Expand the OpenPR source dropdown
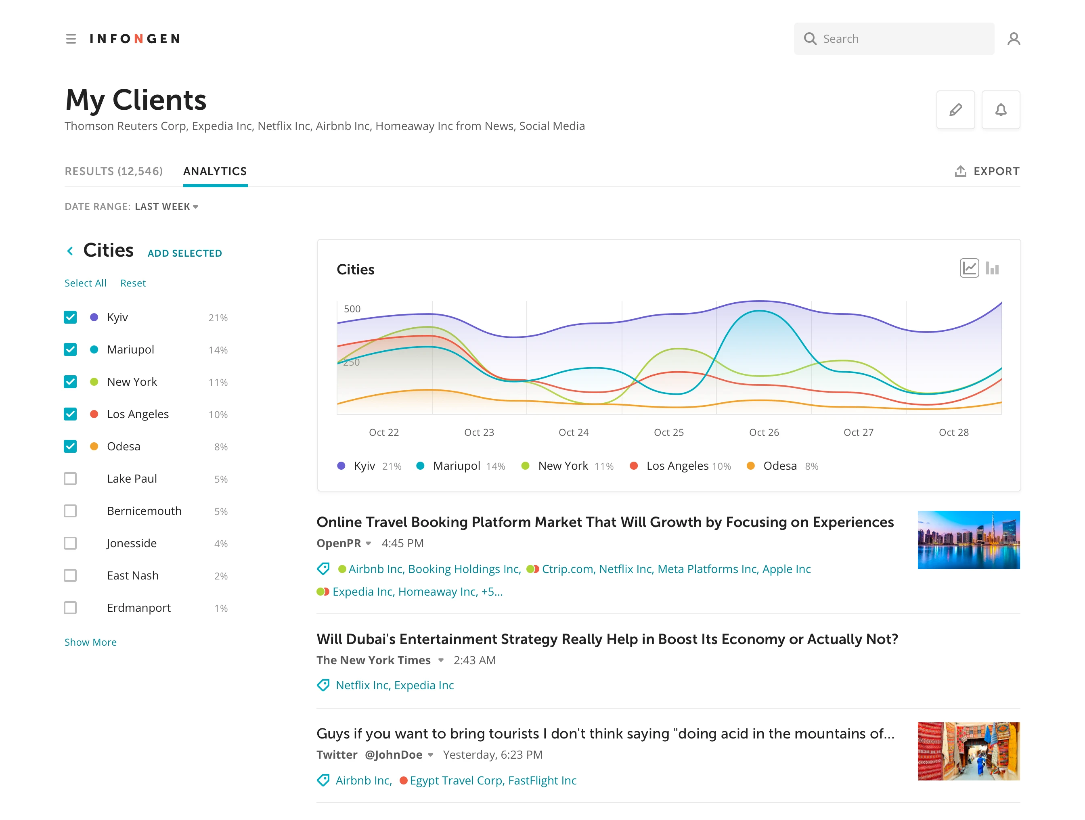 [369, 544]
